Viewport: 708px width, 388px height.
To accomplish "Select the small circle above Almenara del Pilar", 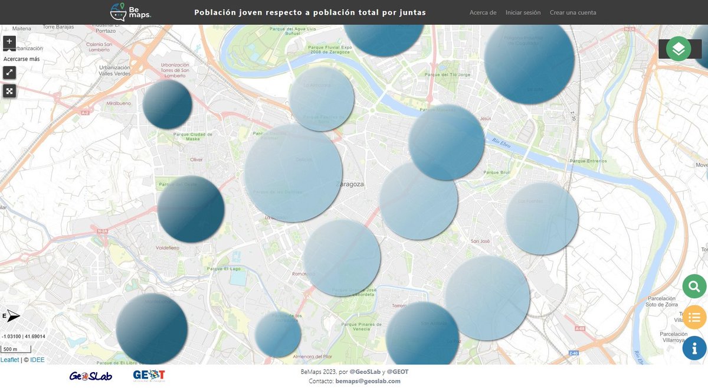I will coord(278,335).
